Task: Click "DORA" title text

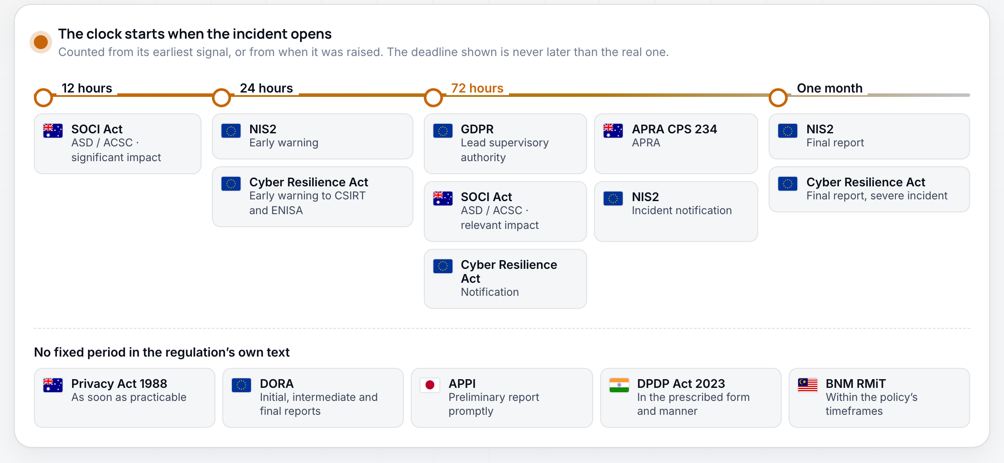Action: (x=277, y=384)
